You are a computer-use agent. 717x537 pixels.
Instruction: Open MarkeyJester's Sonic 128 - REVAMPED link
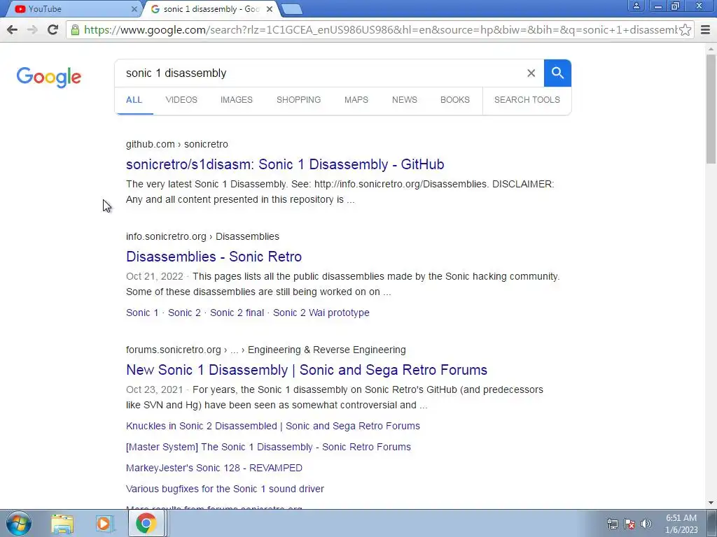(x=214, y=468)
